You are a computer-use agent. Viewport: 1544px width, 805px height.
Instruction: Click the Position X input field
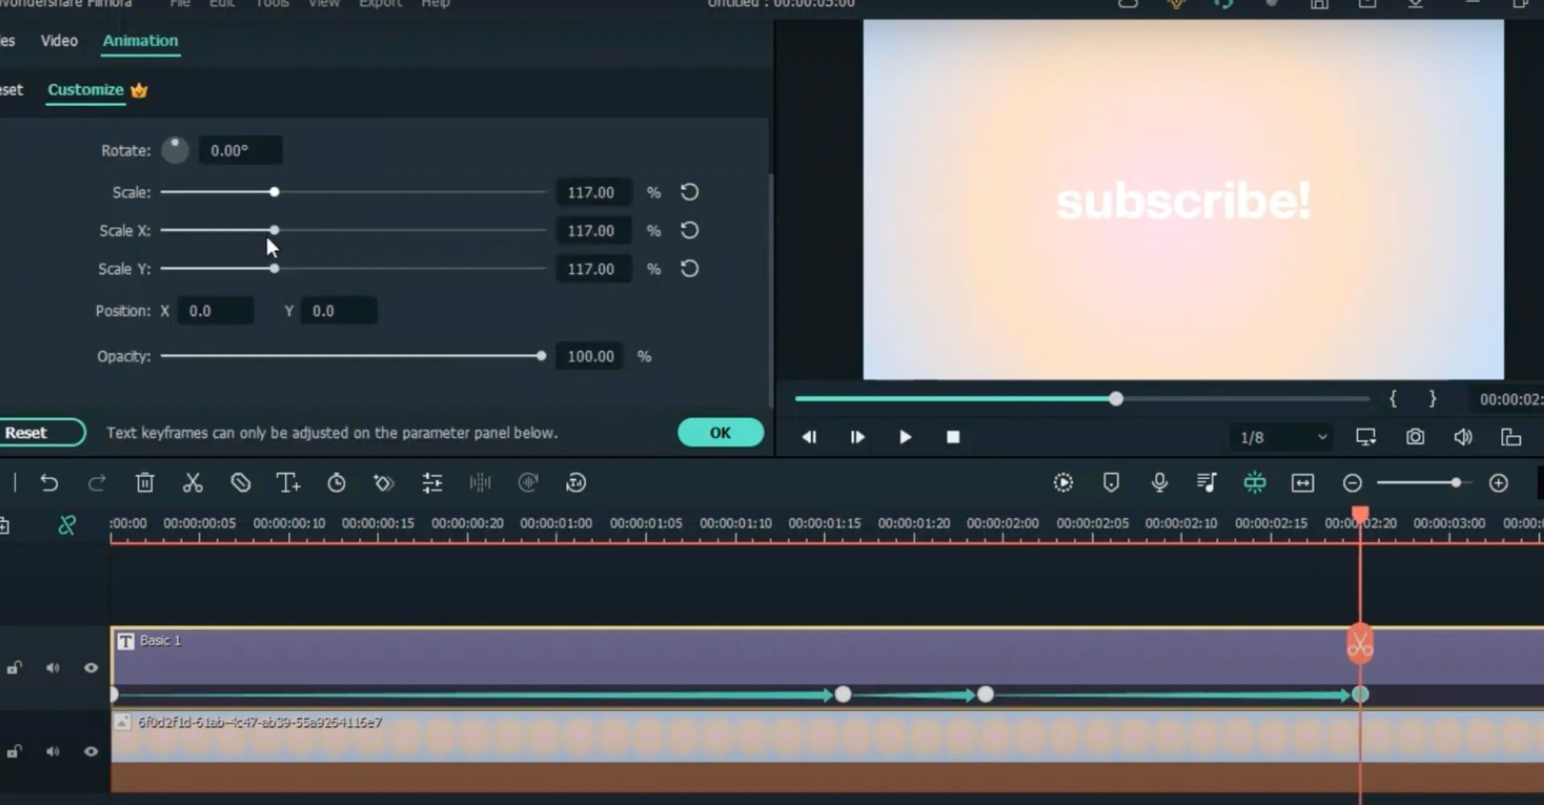tap(215, 311)
